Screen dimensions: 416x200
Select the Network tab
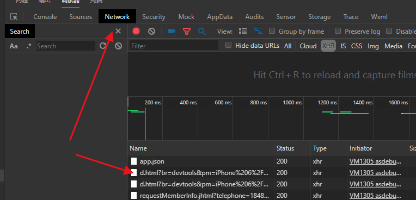click(x=117, y=17)
